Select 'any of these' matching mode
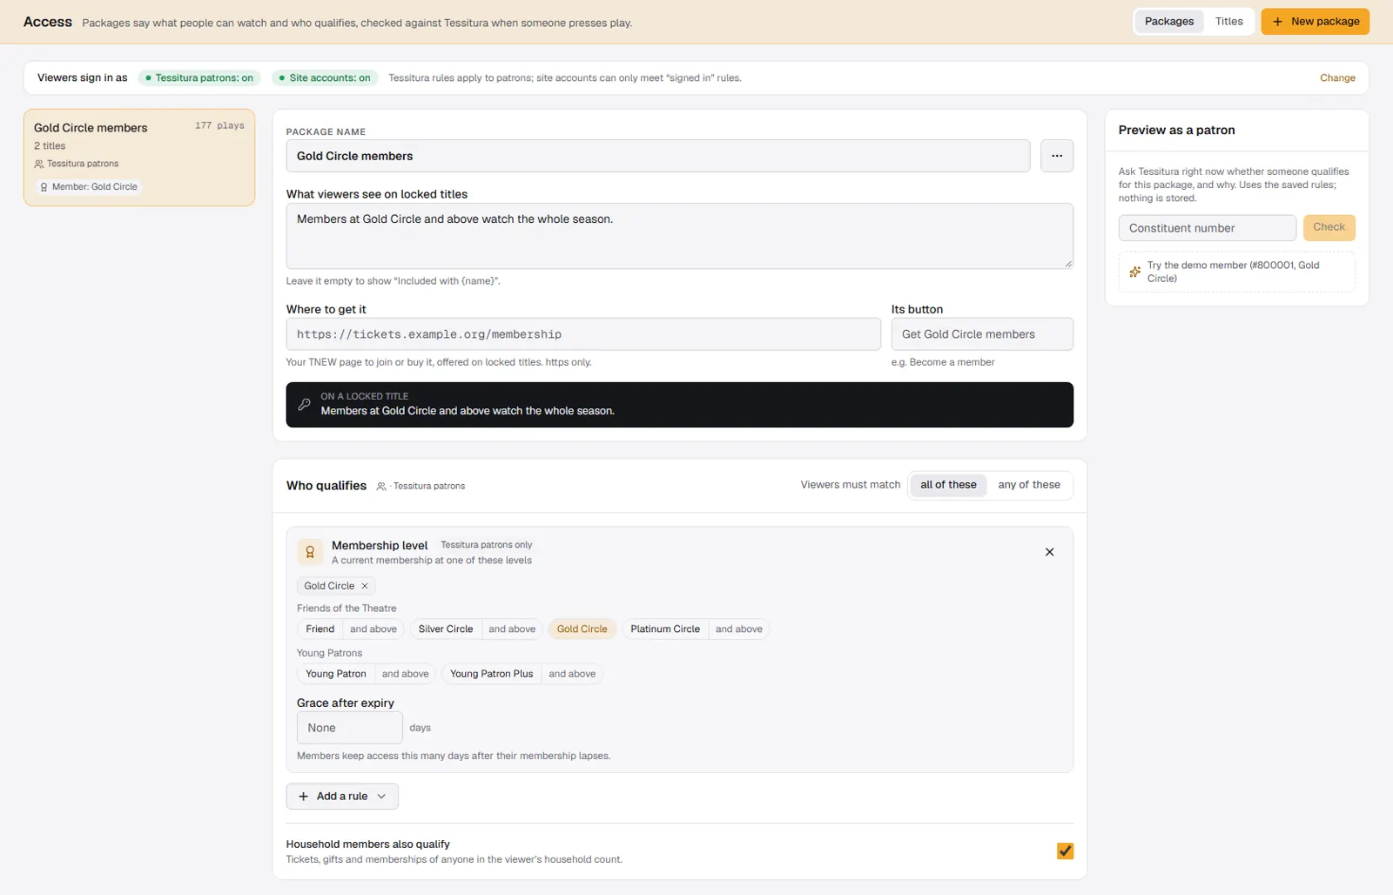 1029,485
